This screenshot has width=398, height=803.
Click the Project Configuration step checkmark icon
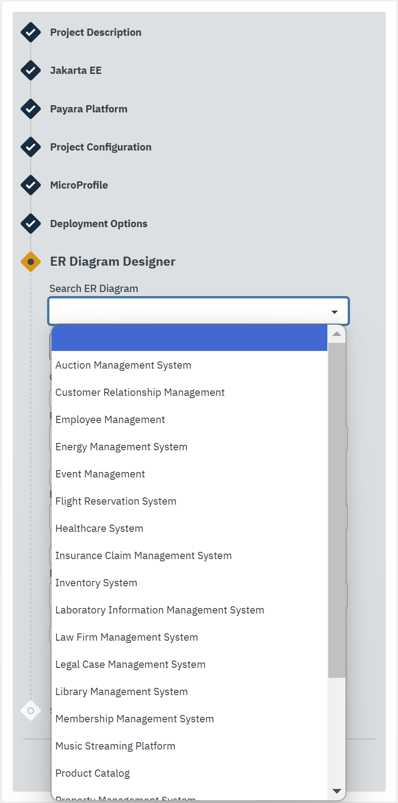click(31, 147)
